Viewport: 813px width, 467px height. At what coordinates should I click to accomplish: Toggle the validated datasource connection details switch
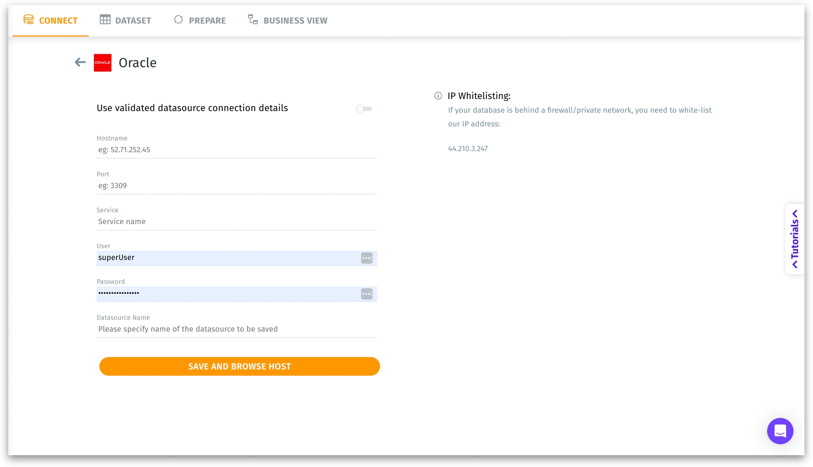pyautogui.click(x=364, y=109)
